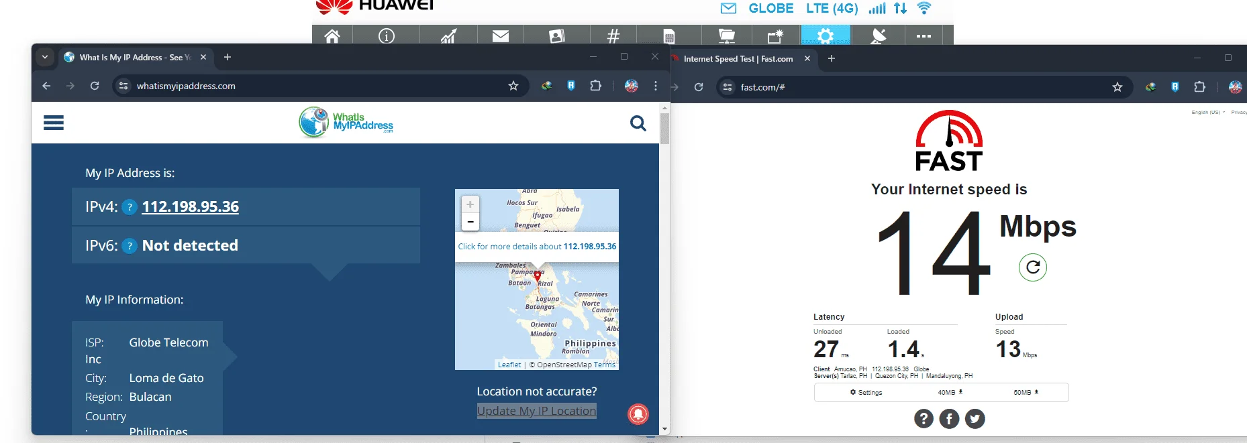Open the hamburger menu on WhatIsMyIPAddress
Viewport: 1247px width, 443px height.
pyautogui.click(x=54, y=123)
